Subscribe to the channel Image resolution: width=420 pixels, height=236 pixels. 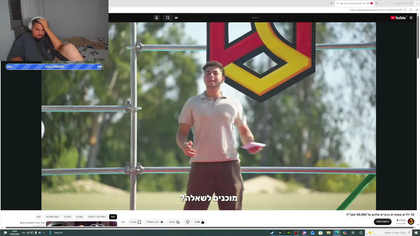[383, 222]
